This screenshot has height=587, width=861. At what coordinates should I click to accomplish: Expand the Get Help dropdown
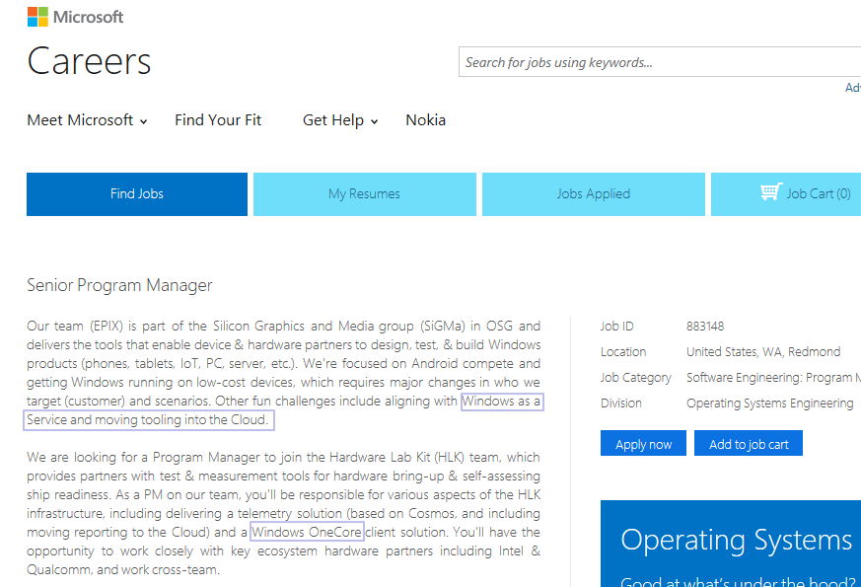point(340,119)
